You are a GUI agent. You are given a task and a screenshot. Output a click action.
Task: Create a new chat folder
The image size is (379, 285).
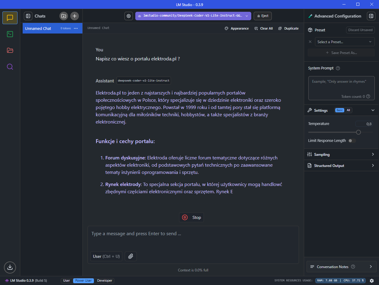pyautogui.click(x=64, y=16)
